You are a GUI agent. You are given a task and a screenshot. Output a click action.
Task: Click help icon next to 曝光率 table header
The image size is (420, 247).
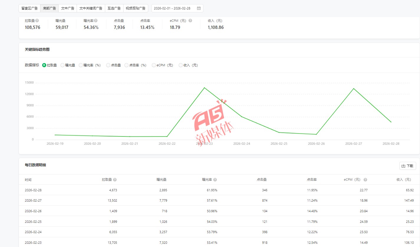215,180
